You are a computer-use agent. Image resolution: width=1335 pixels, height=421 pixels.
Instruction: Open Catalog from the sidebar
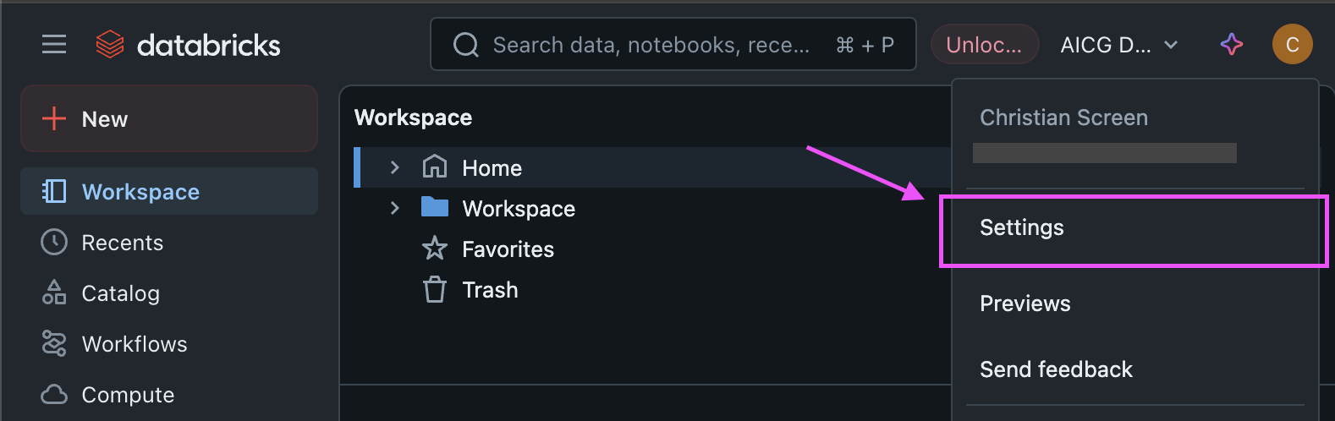click(x=120, y=293)
